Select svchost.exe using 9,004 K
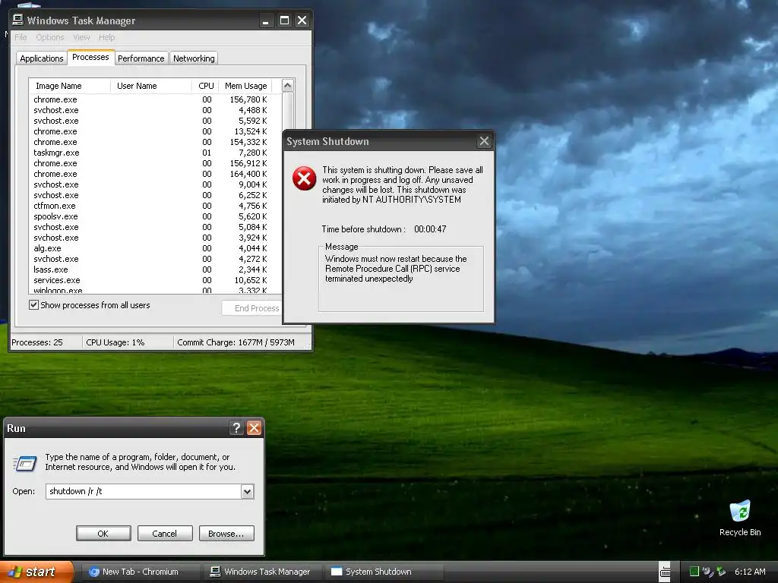This screenshot has width=778, height=583. (x=150, y=184)
